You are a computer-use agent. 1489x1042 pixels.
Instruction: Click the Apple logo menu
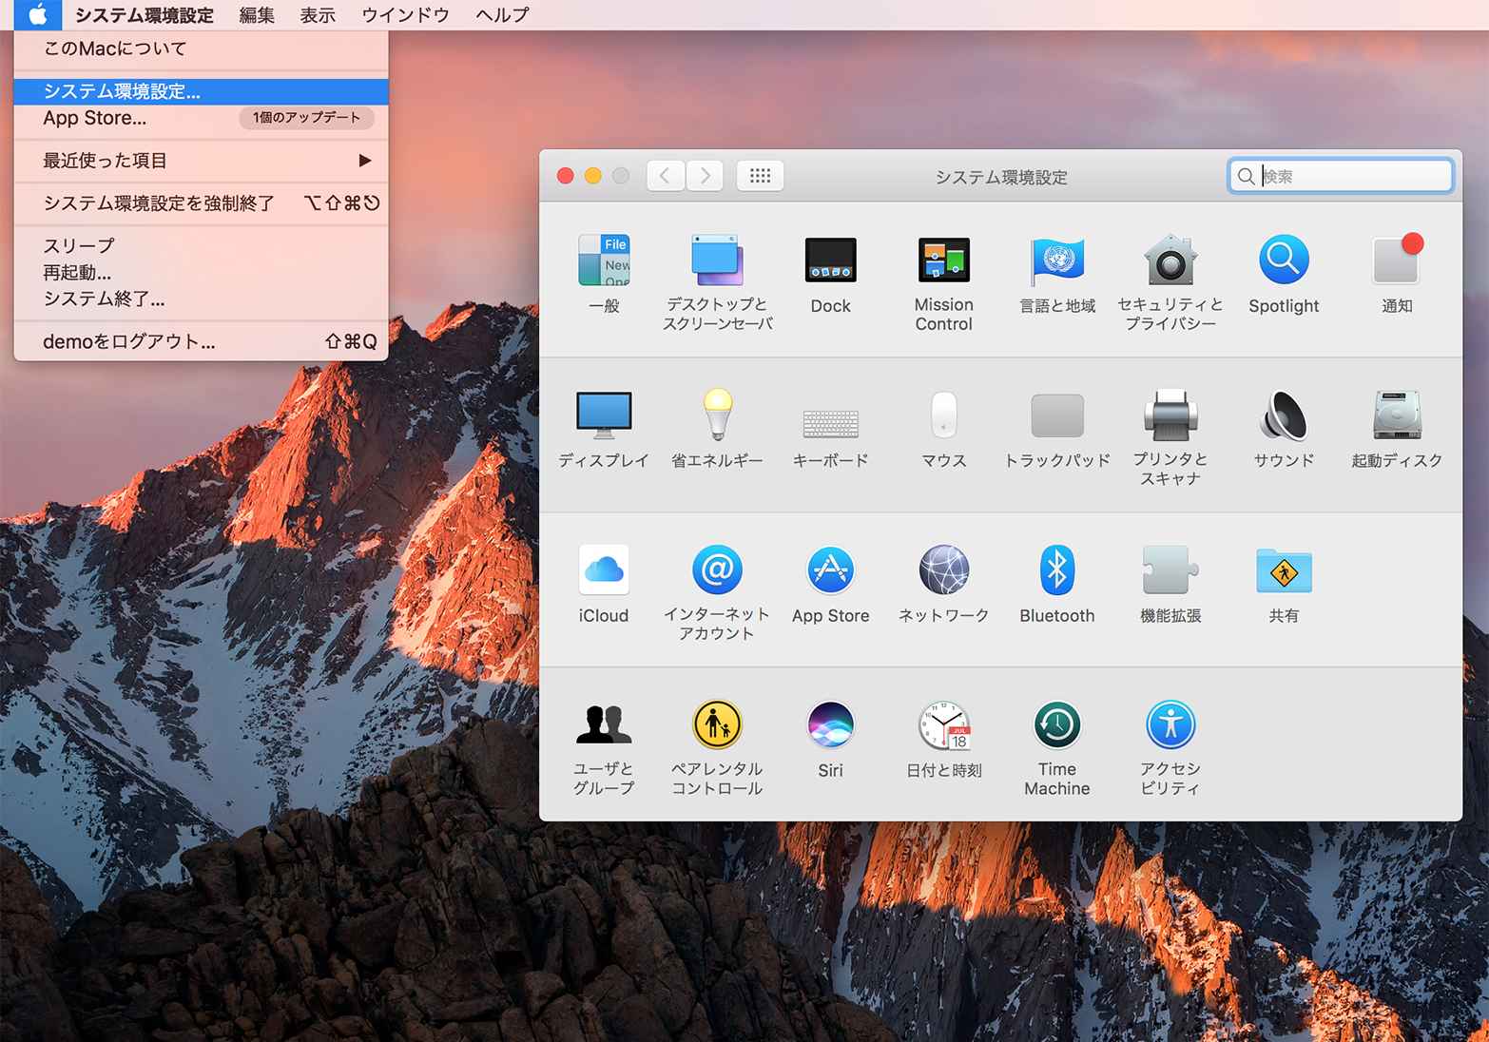pos(38,14)
